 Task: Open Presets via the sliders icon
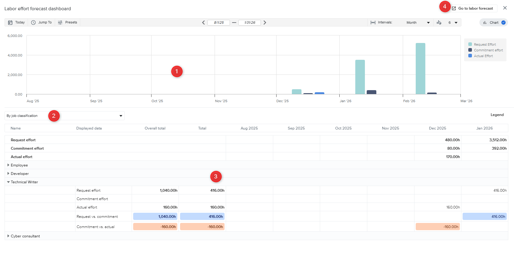60,23
